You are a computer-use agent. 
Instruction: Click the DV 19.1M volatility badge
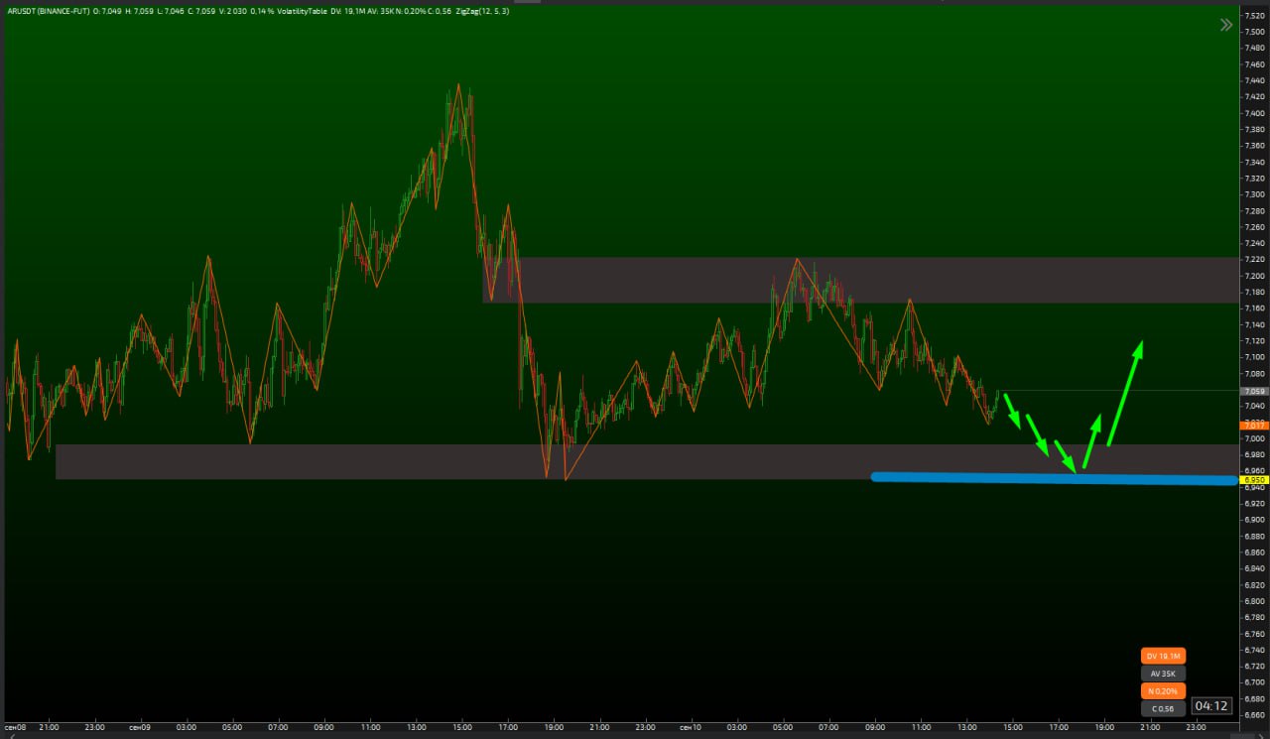(1163, 657)
